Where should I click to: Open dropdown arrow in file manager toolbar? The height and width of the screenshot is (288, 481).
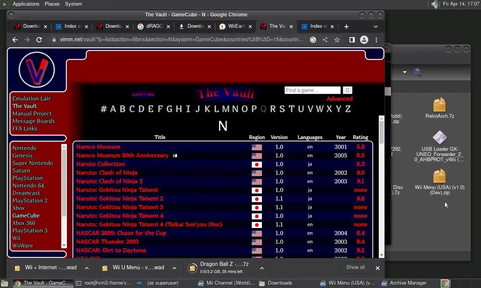(405, 72)
